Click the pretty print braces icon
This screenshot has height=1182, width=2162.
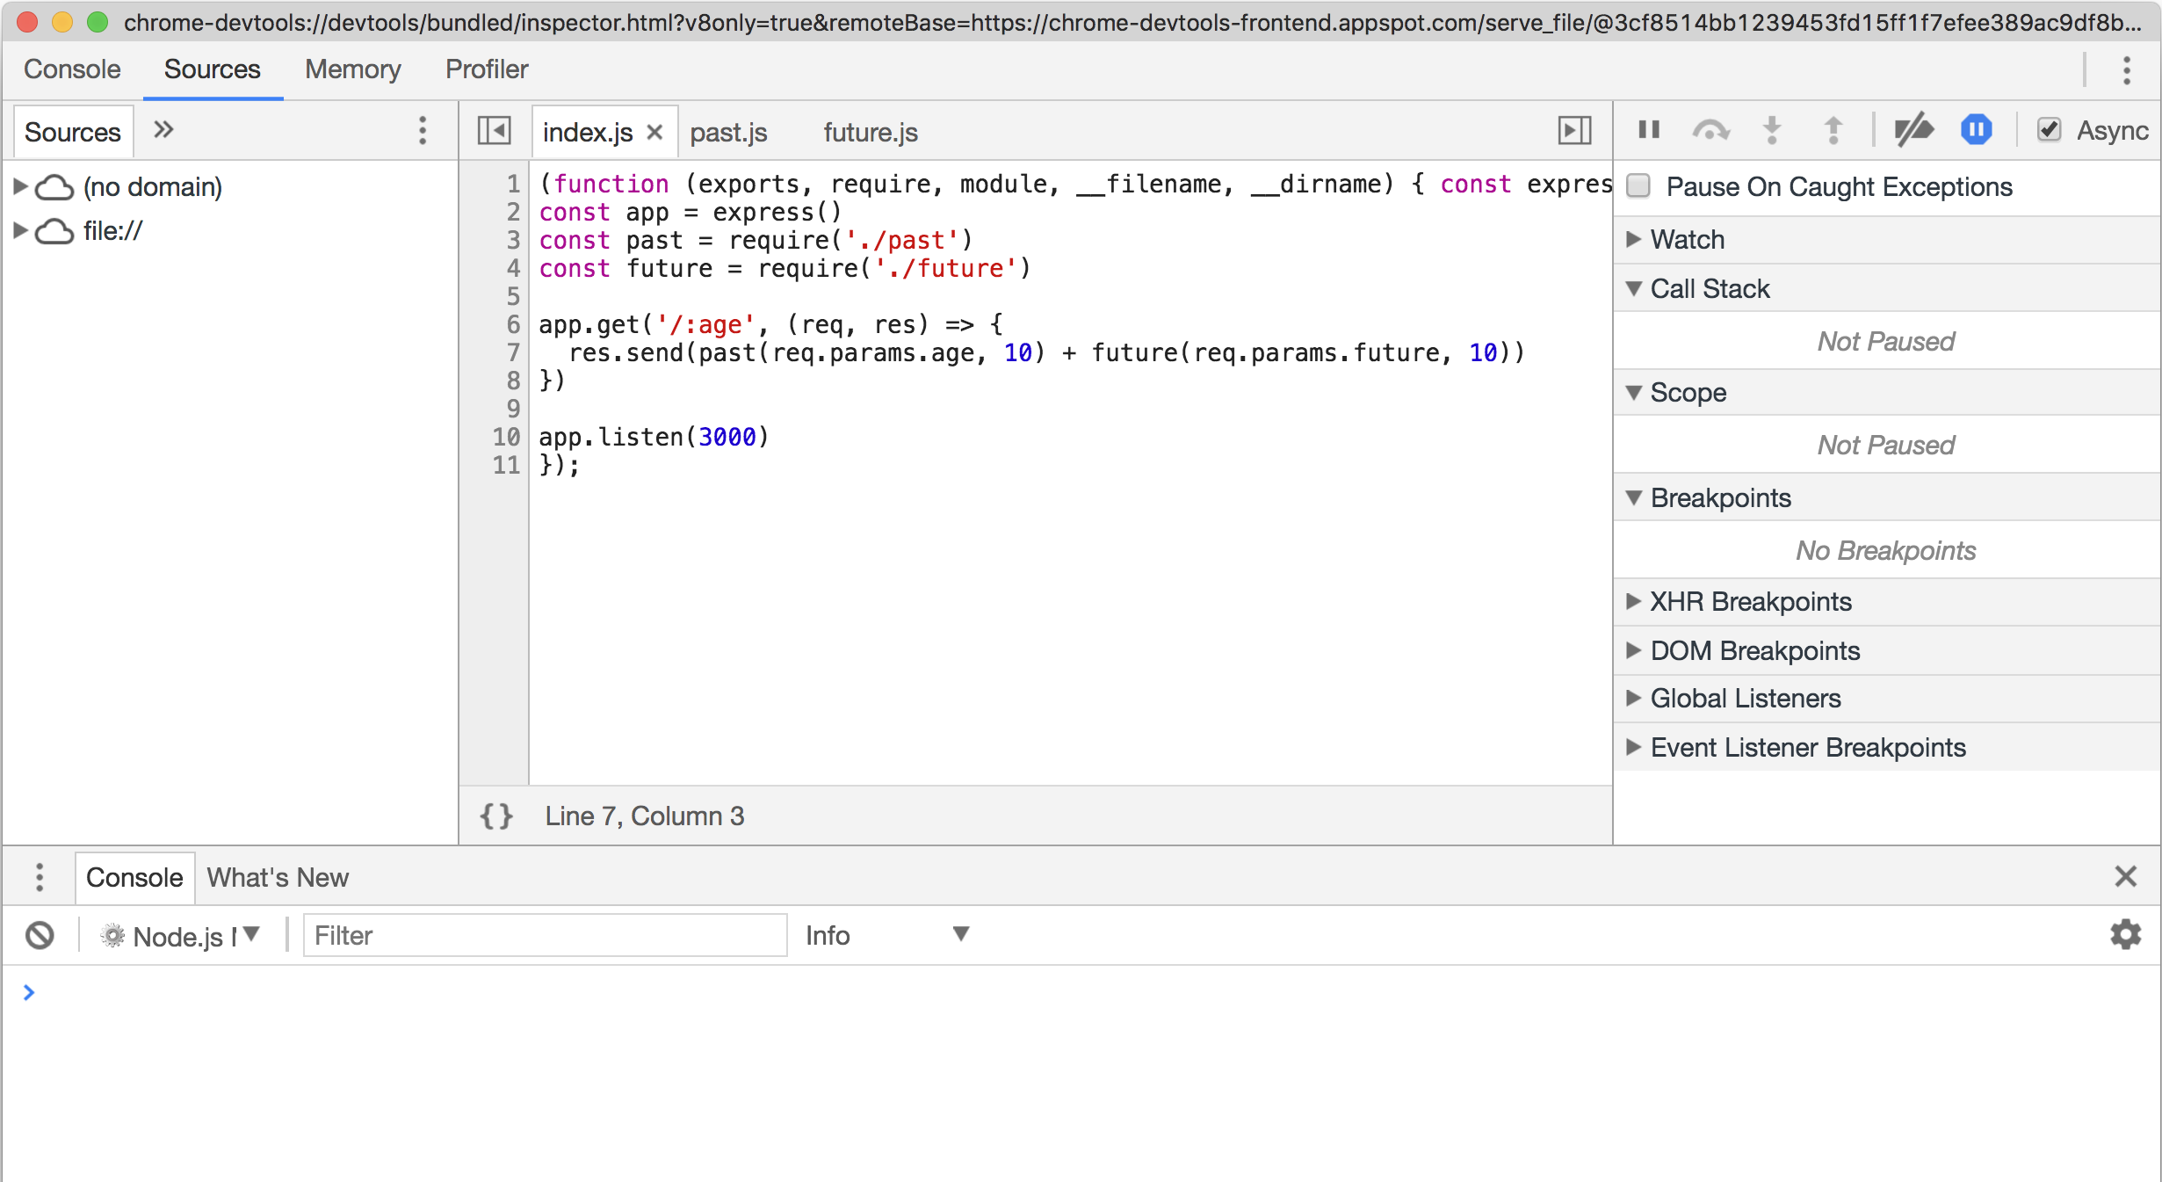[496, 816]
